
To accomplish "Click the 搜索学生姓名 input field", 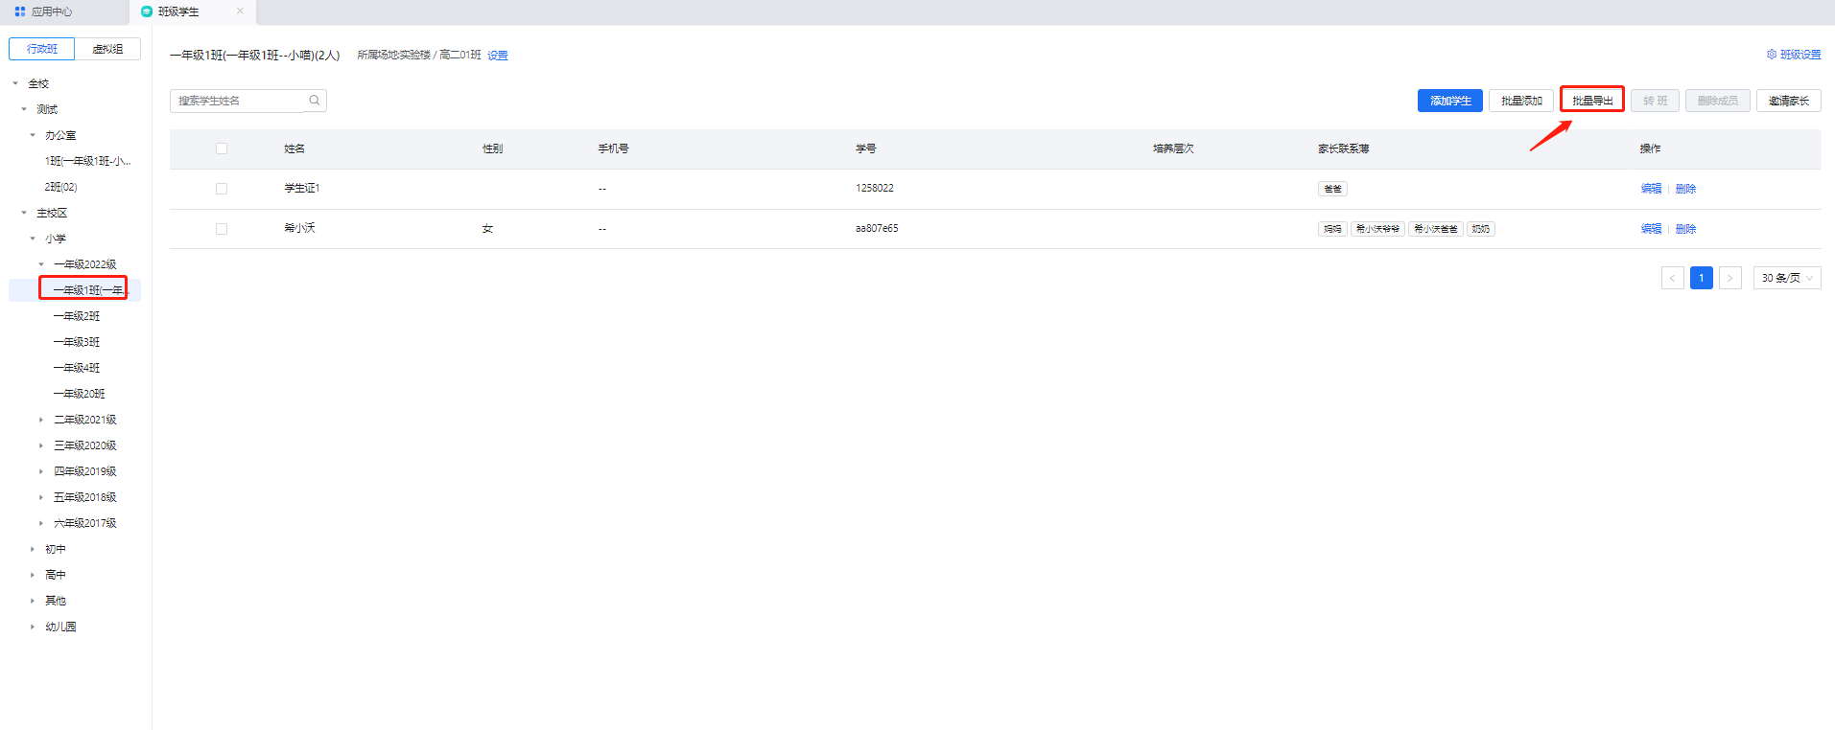I will (240, 101).
